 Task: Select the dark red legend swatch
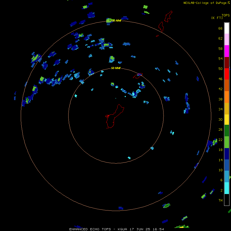click(227, 63)
